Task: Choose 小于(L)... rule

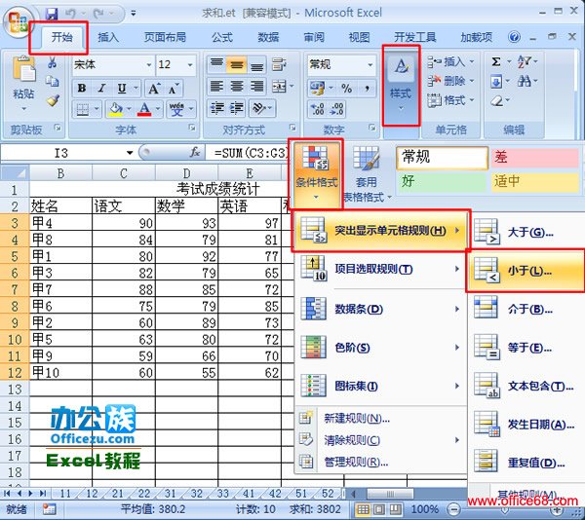Action: pos(526,271)
